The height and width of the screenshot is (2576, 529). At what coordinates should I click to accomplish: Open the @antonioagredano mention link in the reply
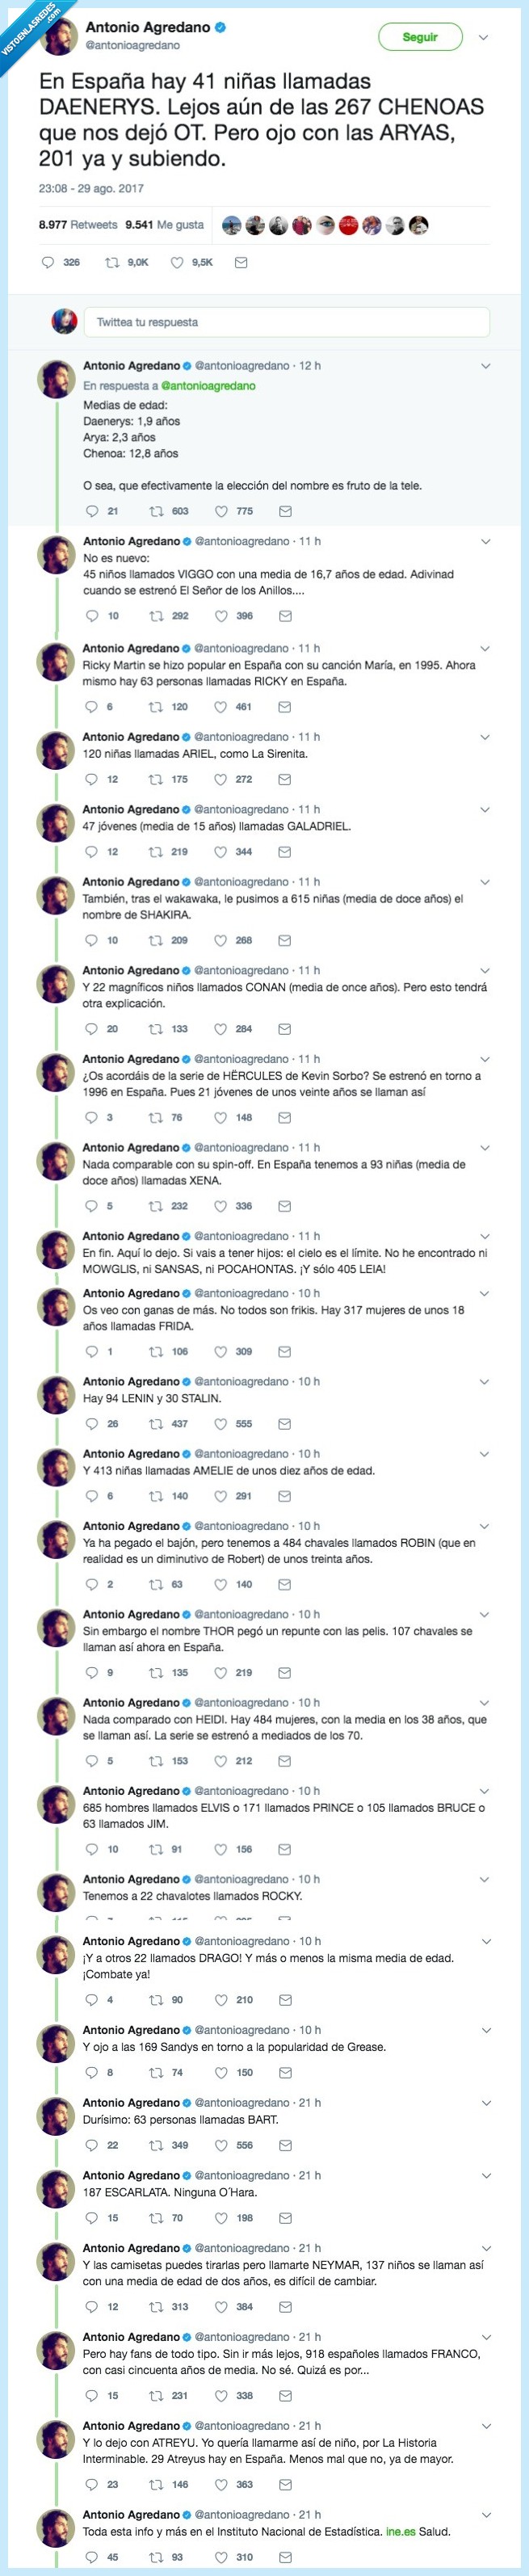208,386
